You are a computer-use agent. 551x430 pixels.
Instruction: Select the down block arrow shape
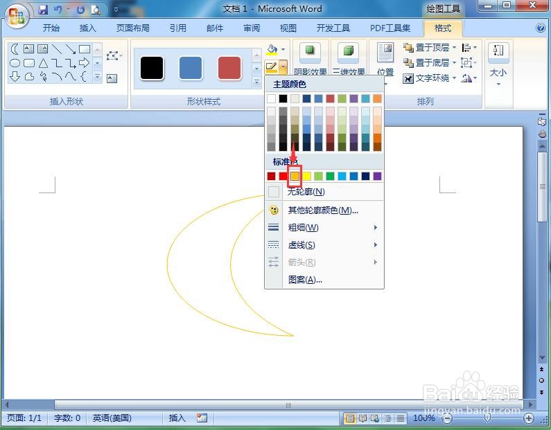coord(15,76)
